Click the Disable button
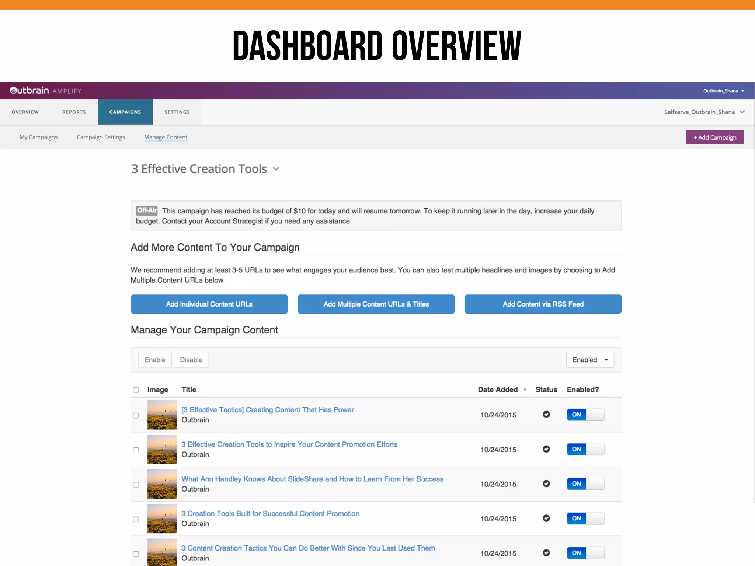Image resolution: width=755 pixels, height=566 pixels. pos(191,360)
